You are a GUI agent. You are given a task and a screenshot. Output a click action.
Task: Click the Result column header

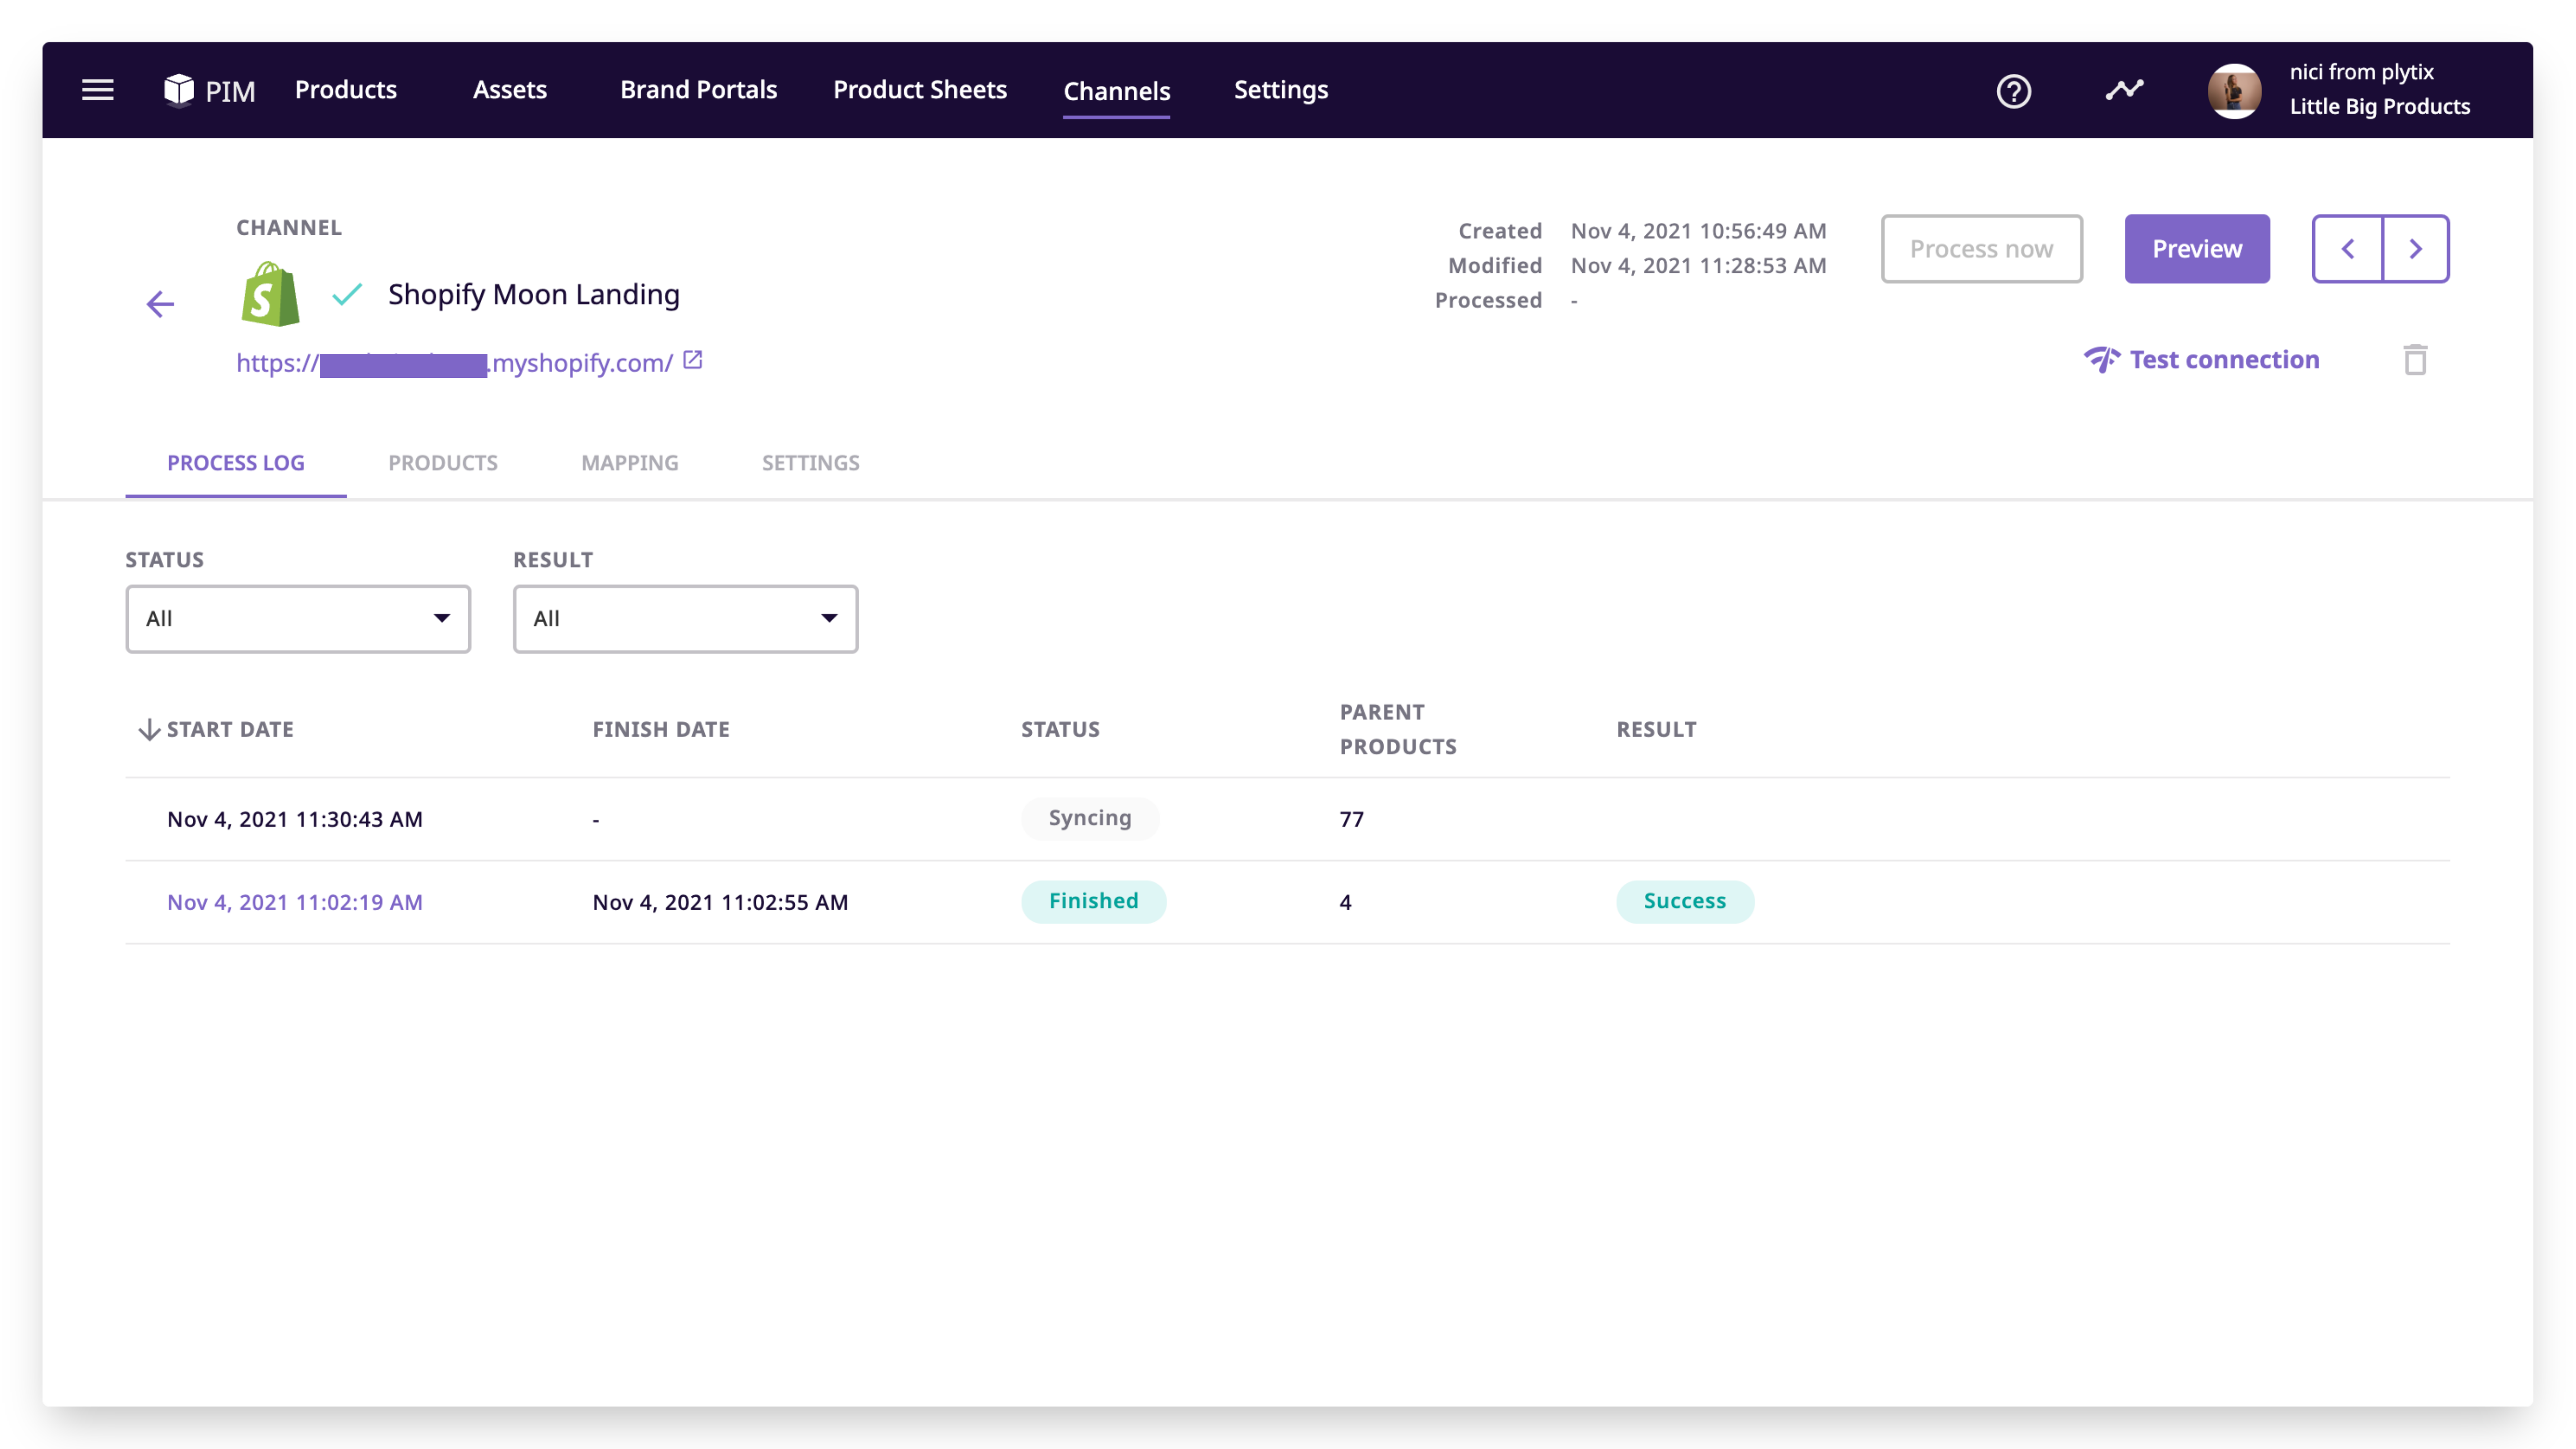pos(1656,729)
